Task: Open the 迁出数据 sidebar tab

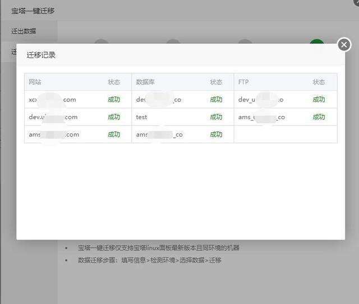Action: [24, 31]
